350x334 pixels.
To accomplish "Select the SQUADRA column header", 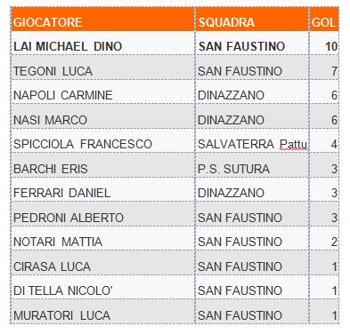I will click(x=252, y=20).
